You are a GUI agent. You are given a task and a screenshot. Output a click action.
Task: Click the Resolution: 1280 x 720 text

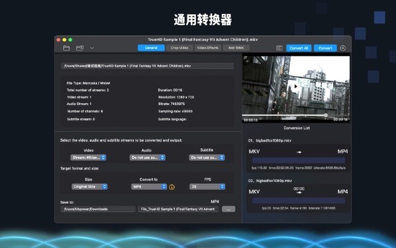[176, 97]
